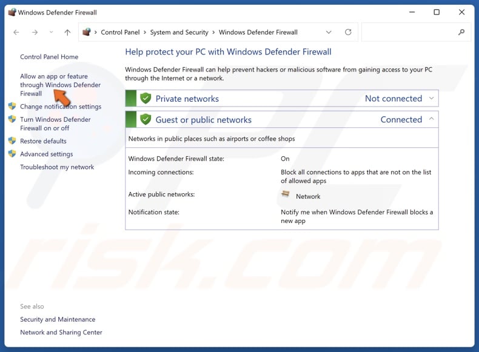Go up one level with up arrow
The height and width of the screenshot is (352, 479).
coord(67,32)
